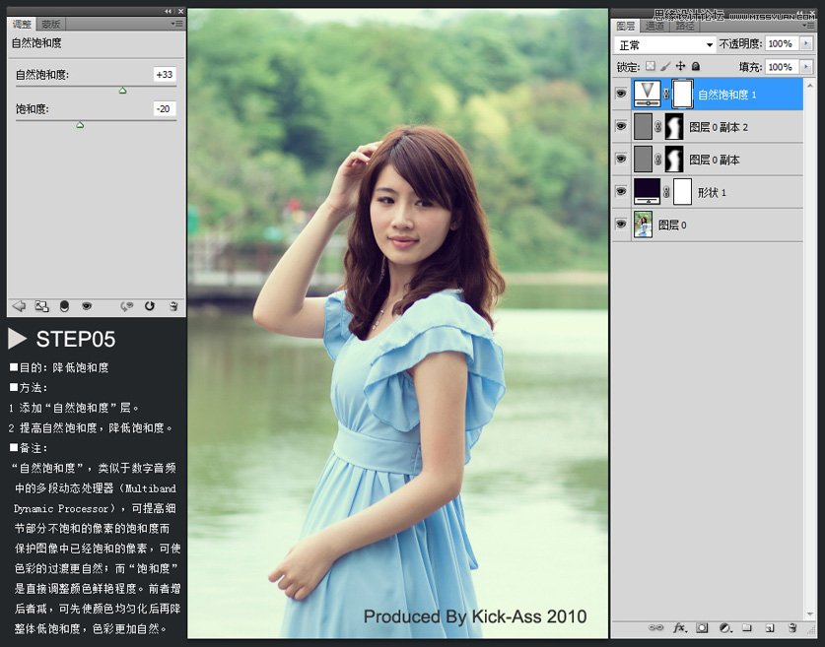Open the 填充 fill dropdown arrow

(x=805, y=66)
